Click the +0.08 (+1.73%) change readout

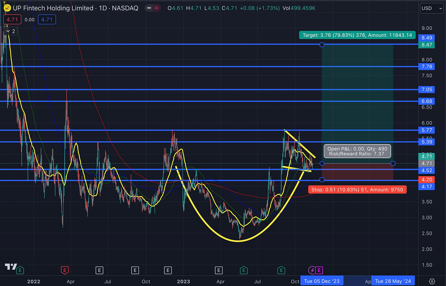pos(260,8)
